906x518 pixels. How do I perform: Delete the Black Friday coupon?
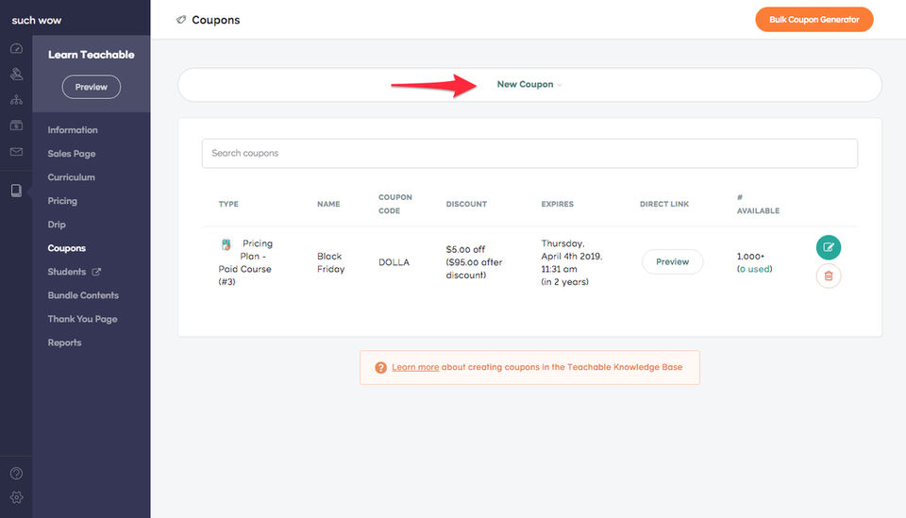(x=828, y=276)
